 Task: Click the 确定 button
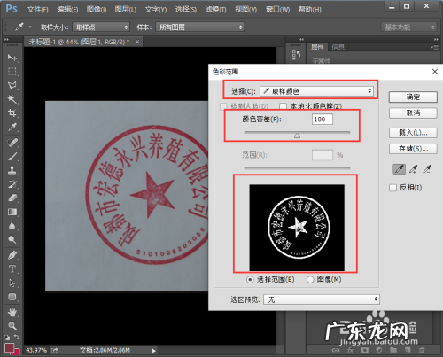(x=413, y=97)
